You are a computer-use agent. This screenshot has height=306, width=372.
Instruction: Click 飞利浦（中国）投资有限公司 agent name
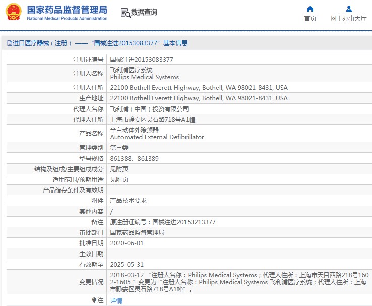(x=150, y=109)
